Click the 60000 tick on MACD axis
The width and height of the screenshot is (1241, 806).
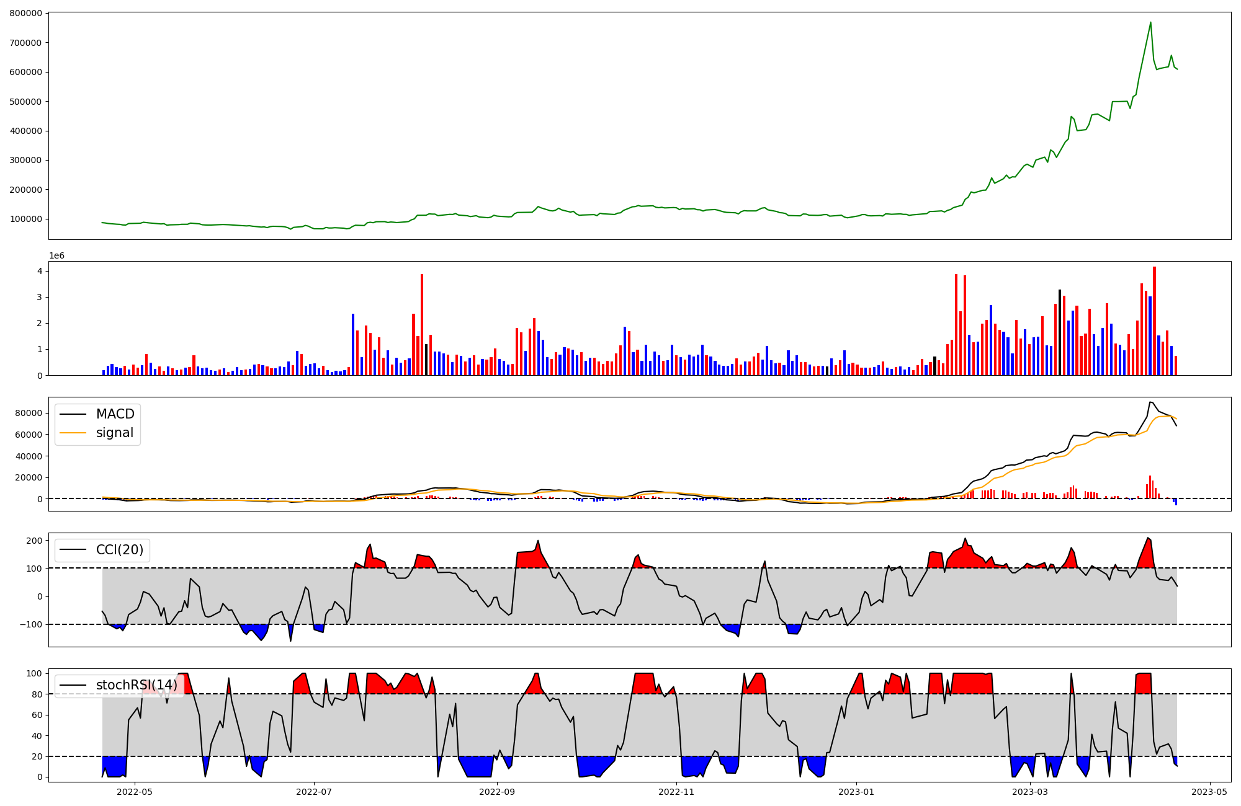click(29, 435)
